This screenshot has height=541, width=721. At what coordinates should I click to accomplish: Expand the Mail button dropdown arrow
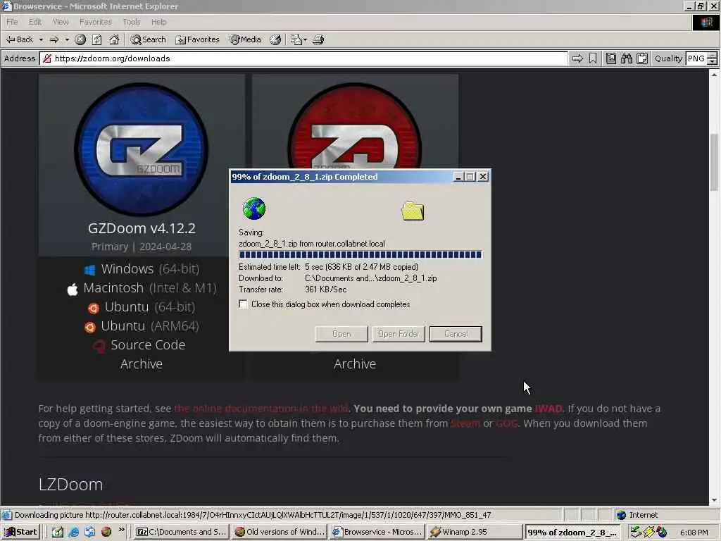(305, 39)
